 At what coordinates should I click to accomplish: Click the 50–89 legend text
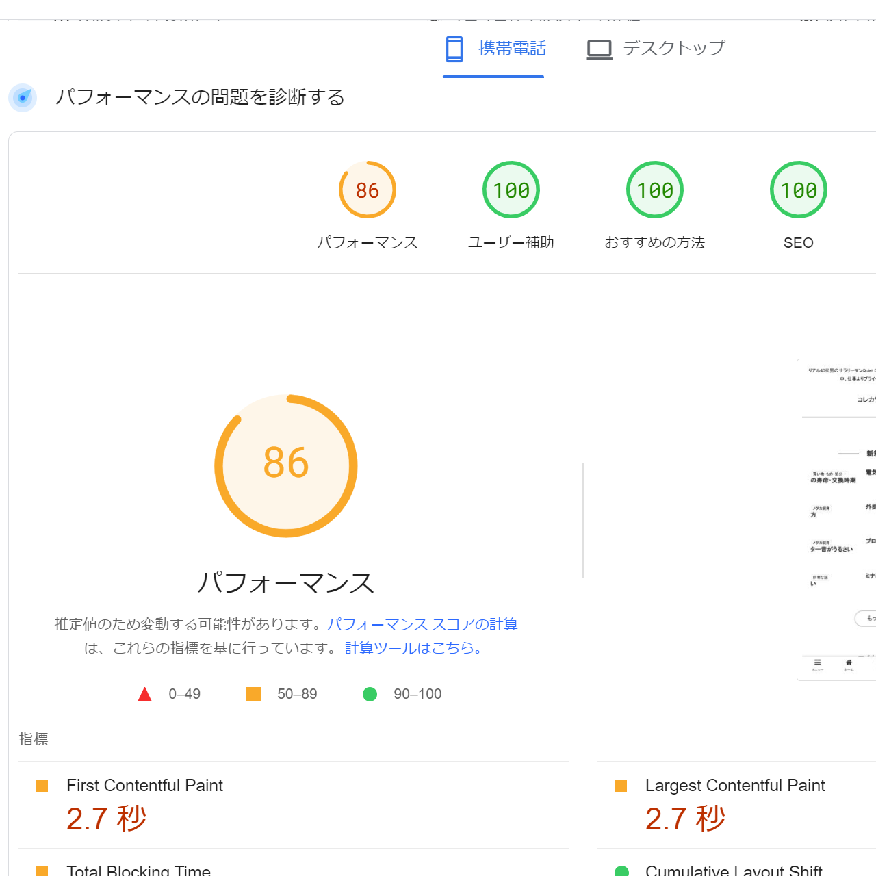(297, 694)
